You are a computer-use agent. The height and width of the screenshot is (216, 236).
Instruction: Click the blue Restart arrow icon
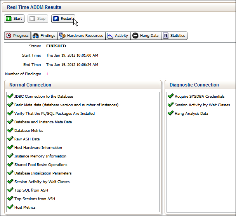[56, 19]
